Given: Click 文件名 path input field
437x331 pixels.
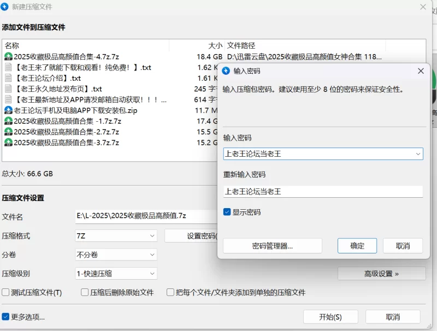Looking at the screenshot, I should click(146, 216).
